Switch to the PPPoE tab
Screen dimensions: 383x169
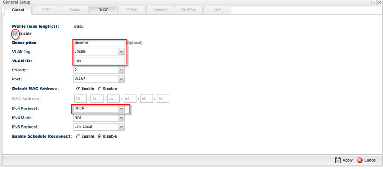(132, 10)
